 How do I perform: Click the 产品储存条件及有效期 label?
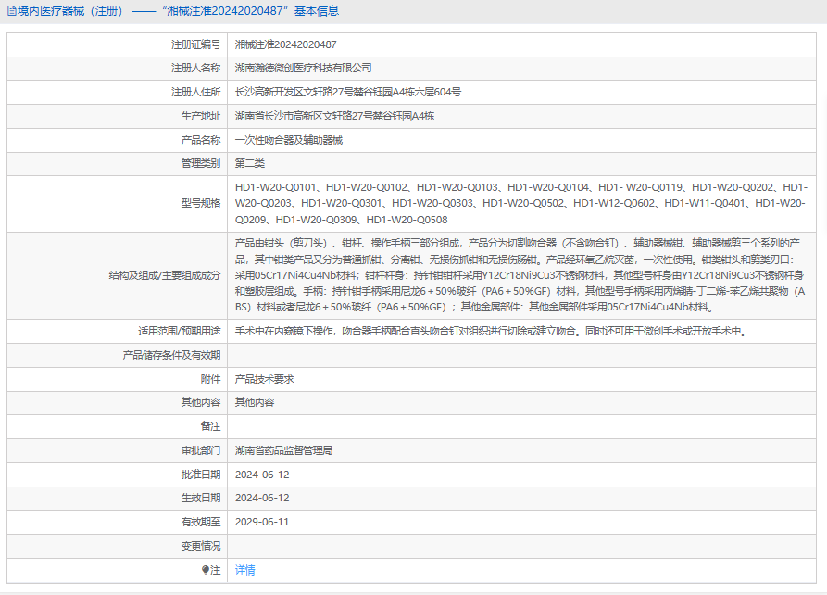(171, 355)
